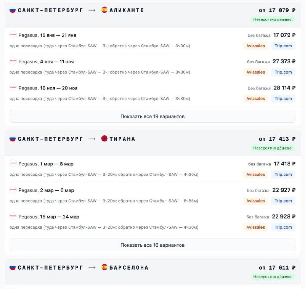Click the Pegasus logo for 16 ноя — 20 ноя
305x289 pixels.
tap(13, 87)
